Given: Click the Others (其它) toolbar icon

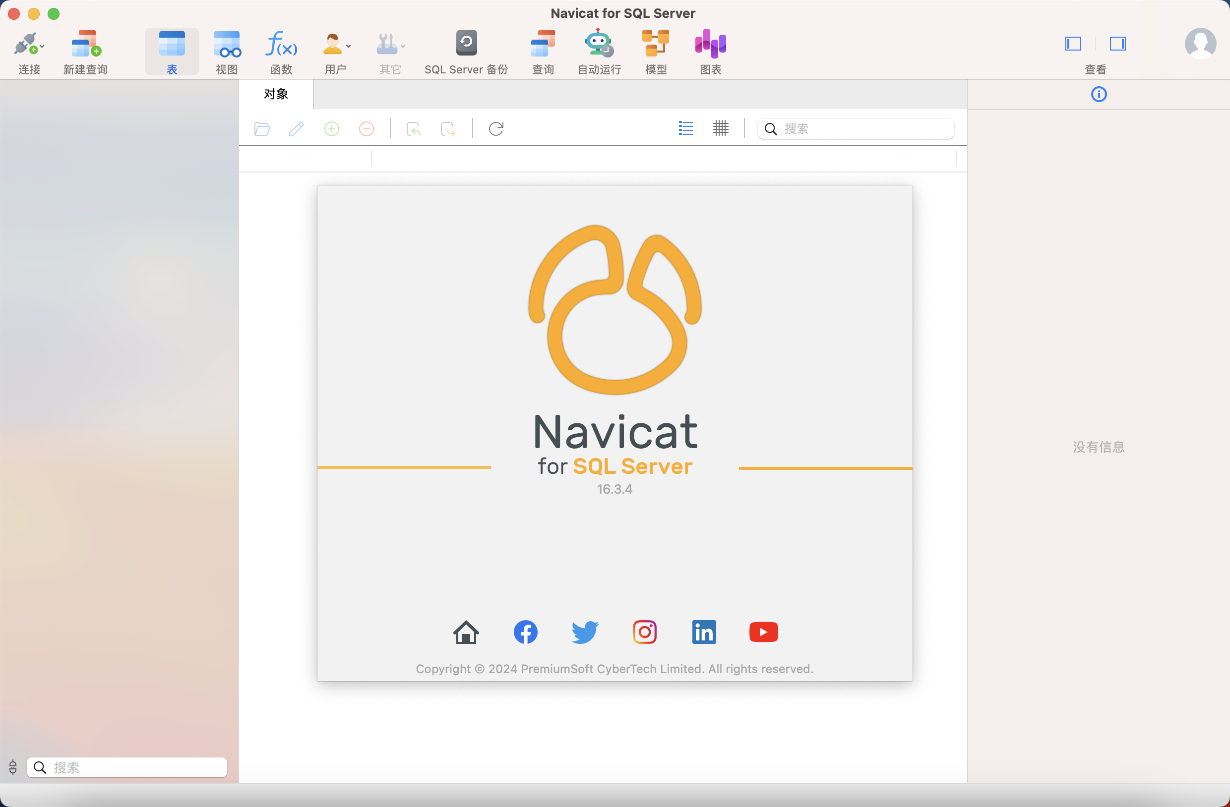Looking at the screenshot, I should (x=386, y=44).
